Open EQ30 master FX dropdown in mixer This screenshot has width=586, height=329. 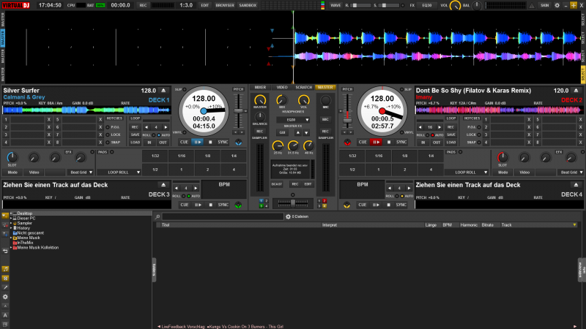(x=292, y=120)
